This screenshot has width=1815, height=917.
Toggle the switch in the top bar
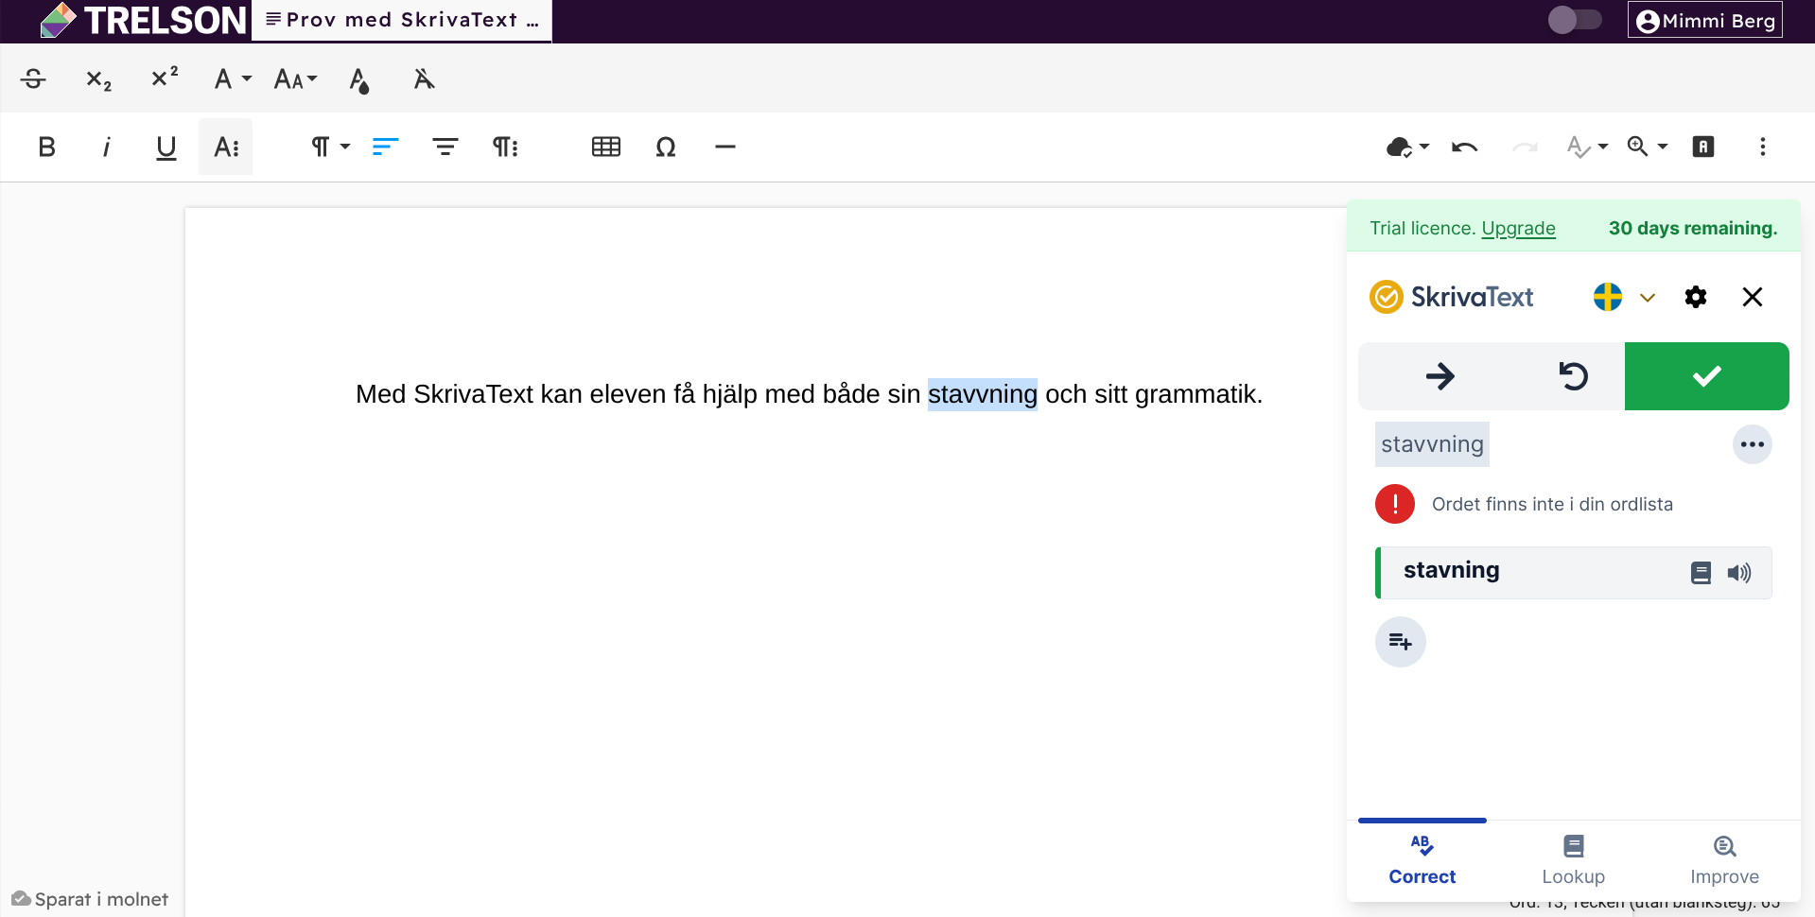(1575, 20)
